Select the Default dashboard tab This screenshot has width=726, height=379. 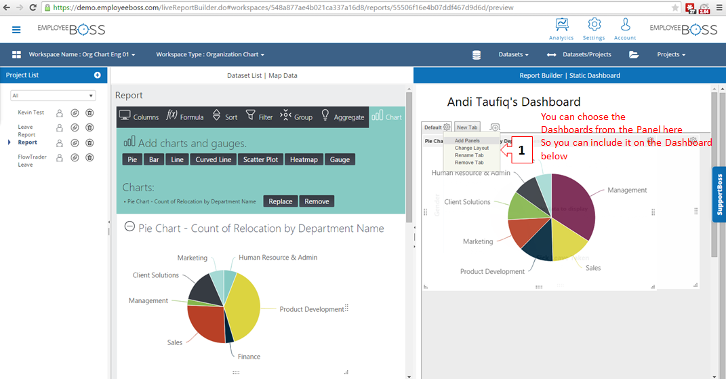(433, 127)
